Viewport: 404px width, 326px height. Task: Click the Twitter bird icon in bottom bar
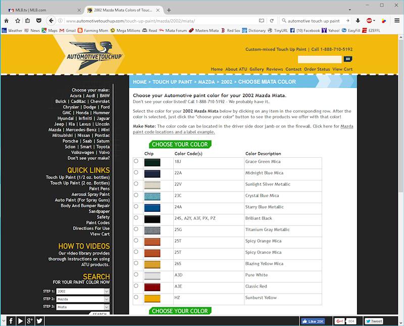click(39, 321)
